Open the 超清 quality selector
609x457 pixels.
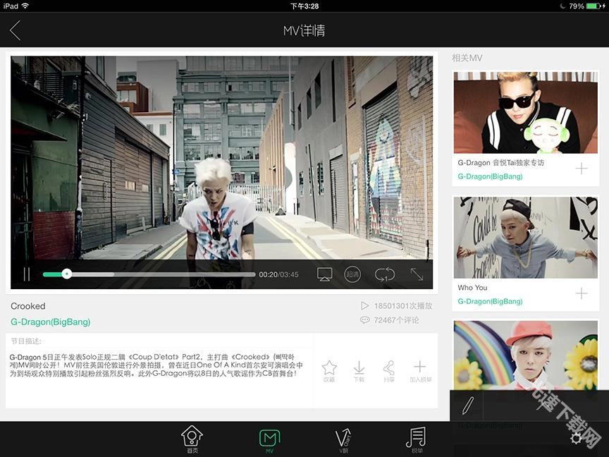click(352, 274)
